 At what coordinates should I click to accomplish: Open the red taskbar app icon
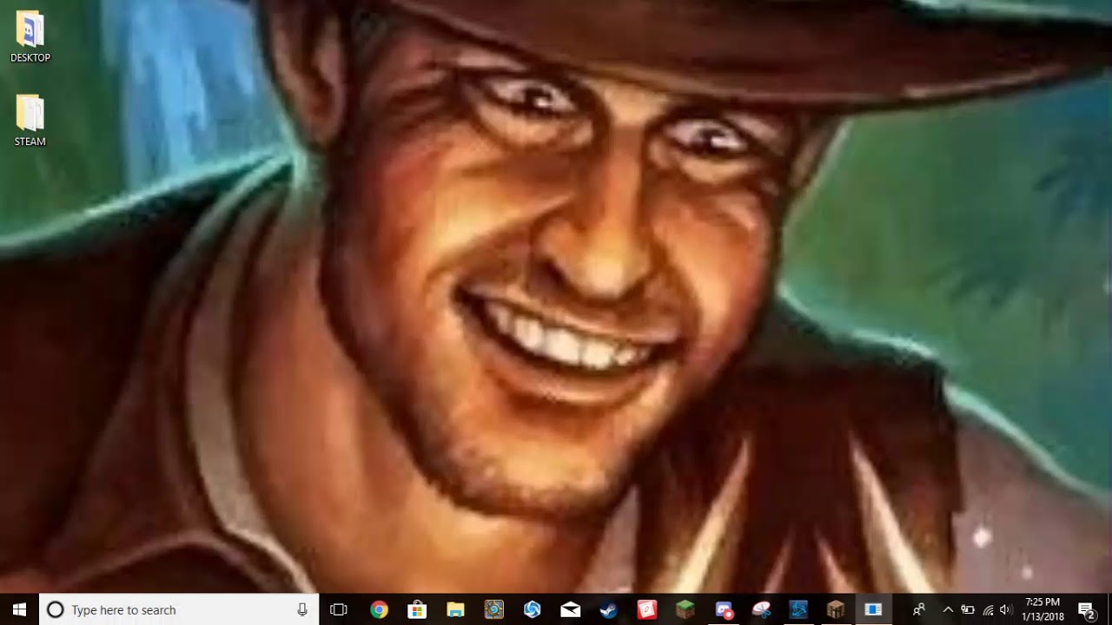click(646, 609)
